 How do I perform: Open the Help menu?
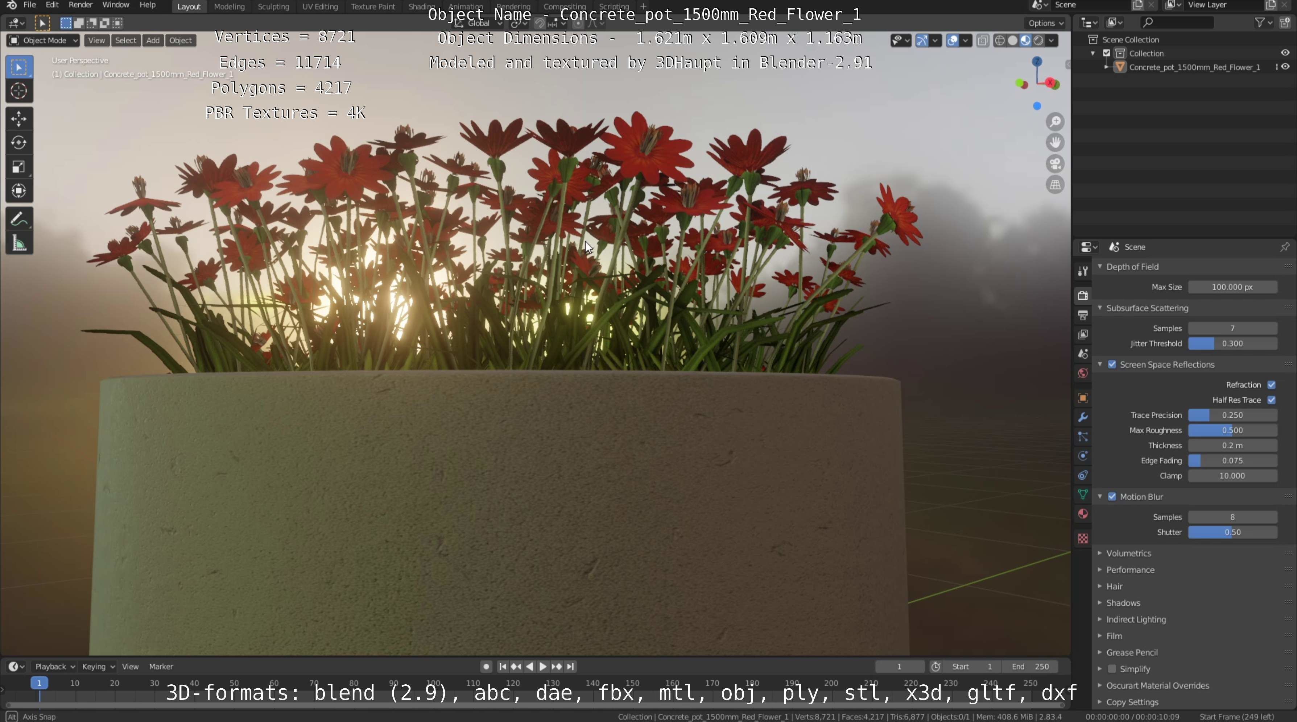tap(148, 5)
